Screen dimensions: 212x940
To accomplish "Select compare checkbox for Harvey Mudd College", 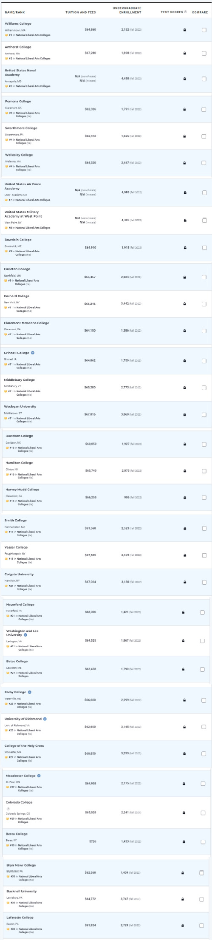I will tap(204, 497).
